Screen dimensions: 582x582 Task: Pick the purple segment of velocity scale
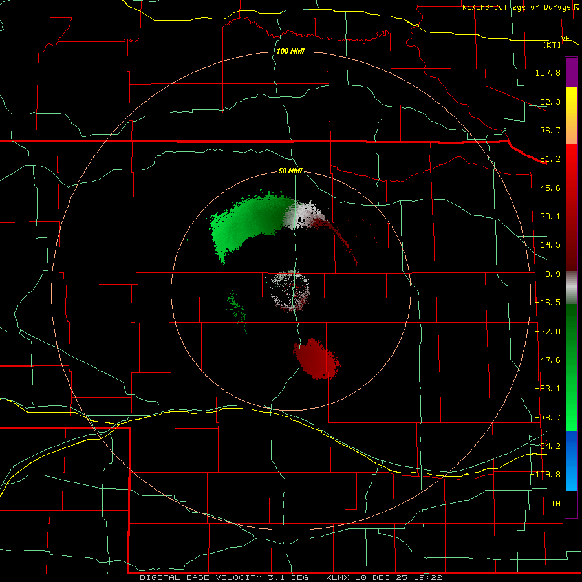(x=571, y=72)
